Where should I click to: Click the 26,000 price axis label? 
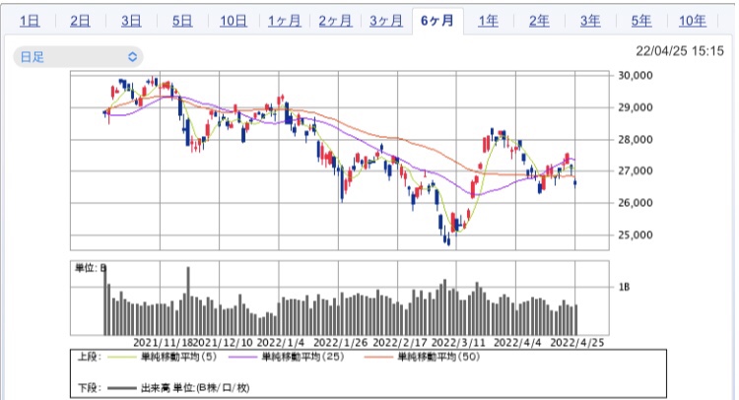point(635,203)
